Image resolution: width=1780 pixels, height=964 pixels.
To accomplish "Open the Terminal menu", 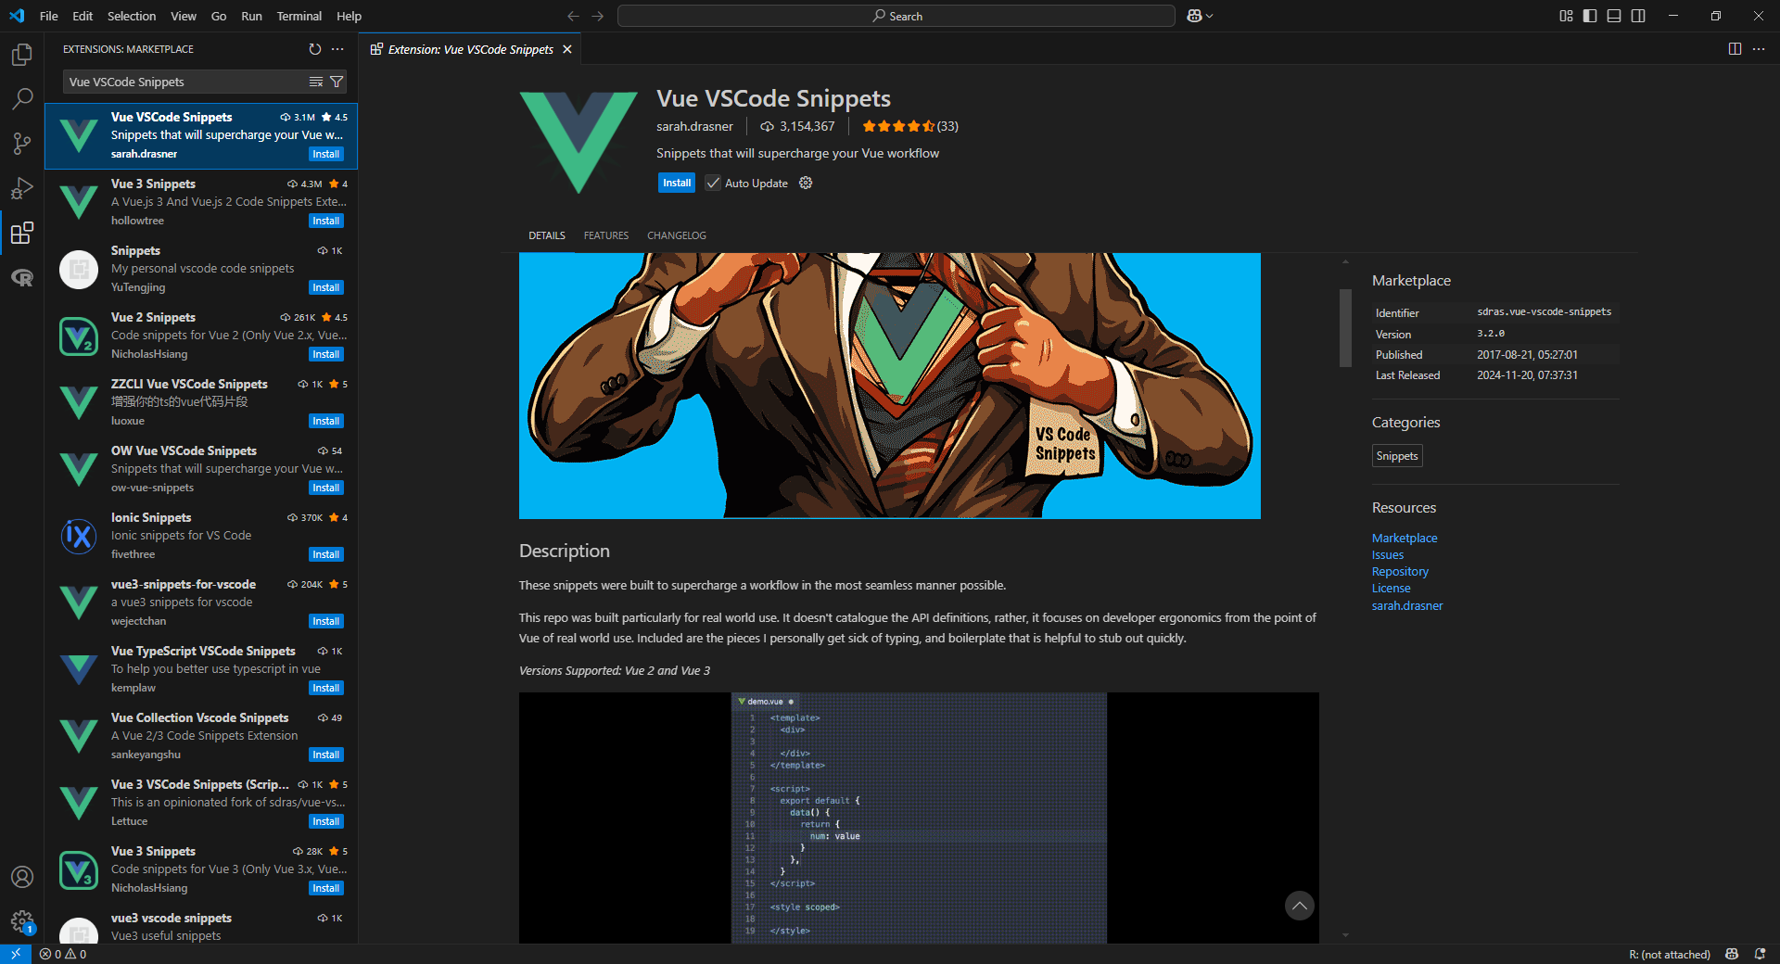I will tap(299, 16).
